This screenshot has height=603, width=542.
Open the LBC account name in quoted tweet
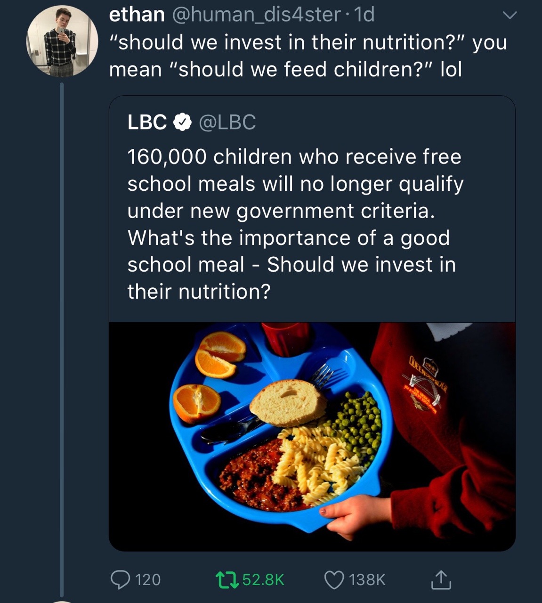[x=147, y=122]
